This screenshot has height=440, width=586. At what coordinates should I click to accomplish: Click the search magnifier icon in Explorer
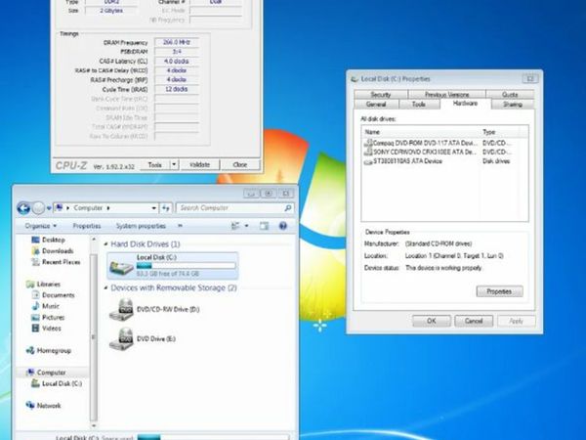288,208
